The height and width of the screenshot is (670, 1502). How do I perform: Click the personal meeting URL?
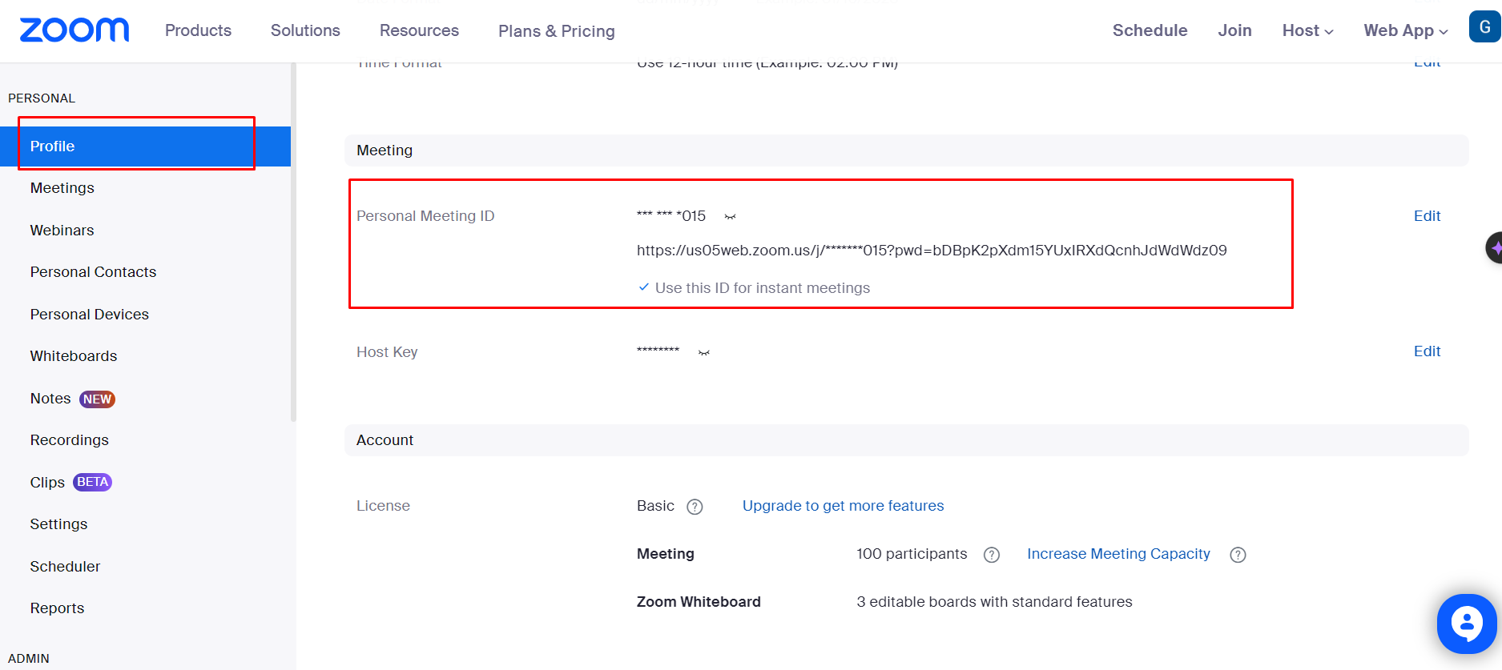pos(931,251)
